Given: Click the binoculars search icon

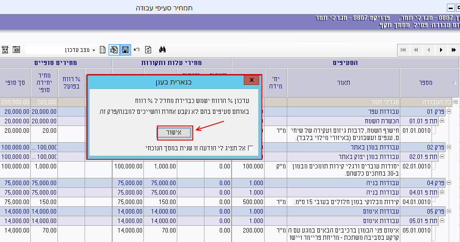Looking at the screenshot, I should pyautogui.click(x=163, y=50).
